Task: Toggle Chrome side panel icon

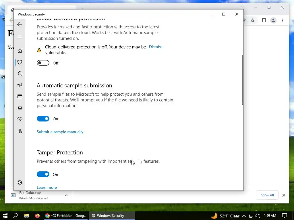Action: click(264, 20)
